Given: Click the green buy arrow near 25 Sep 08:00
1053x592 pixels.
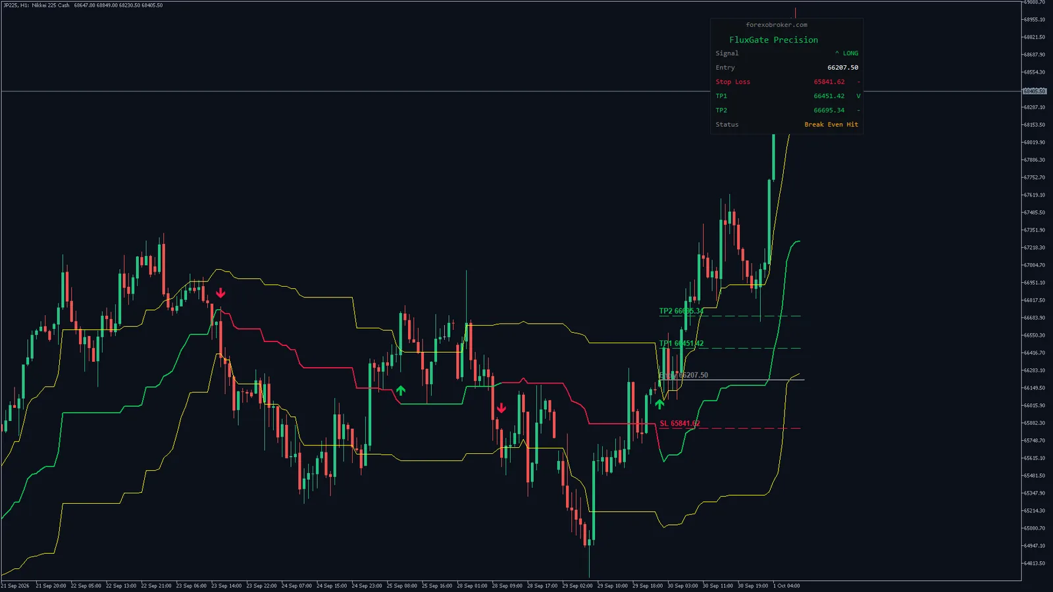Looking at the screenshot, I should (x=401, y=391).
